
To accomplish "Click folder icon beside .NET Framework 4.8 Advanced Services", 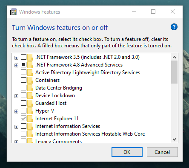I will pyautogui.click(x=30, y=65).
